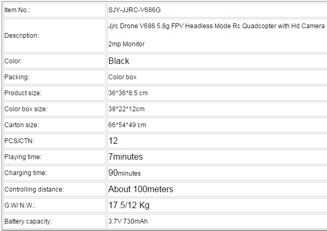Viewport: 327px width, 231px height.
Task: Select the 'Color:' label cell
Action: 54,61
